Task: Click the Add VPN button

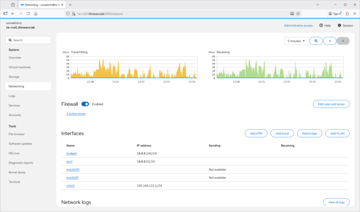Action: (256, 133)
